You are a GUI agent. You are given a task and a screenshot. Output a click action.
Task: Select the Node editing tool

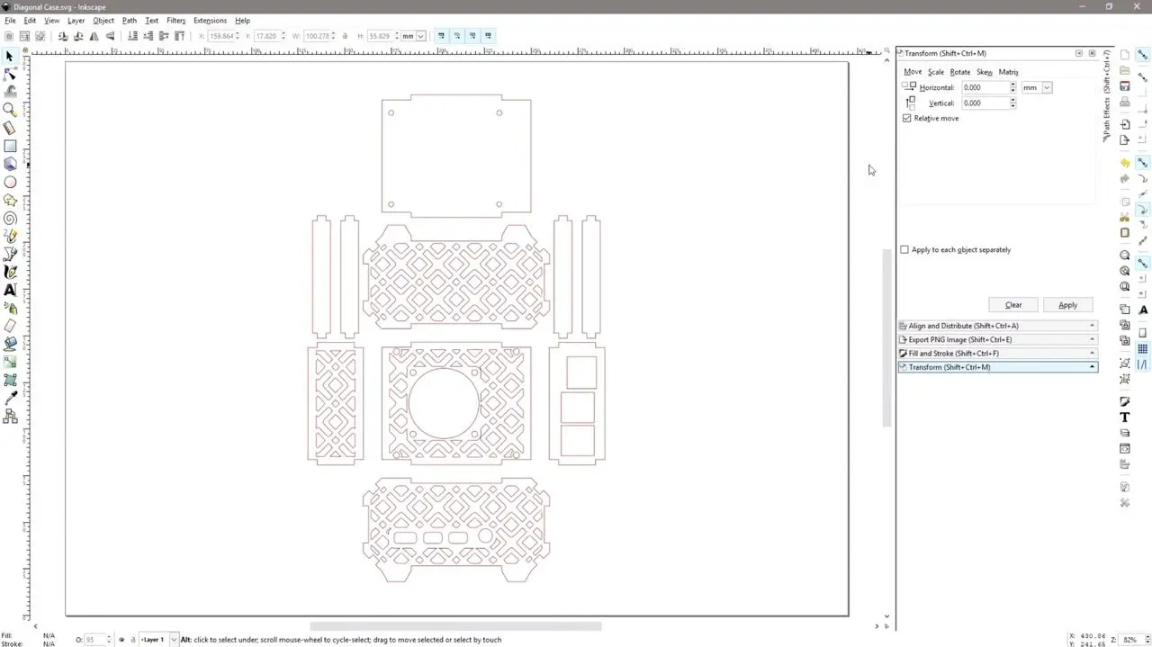coord(10,74)
